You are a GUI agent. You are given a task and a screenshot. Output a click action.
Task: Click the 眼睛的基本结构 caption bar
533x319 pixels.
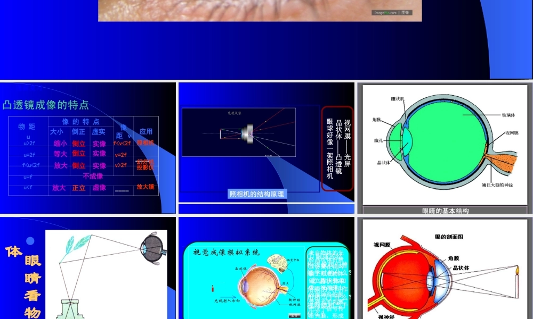pos(445,211)
